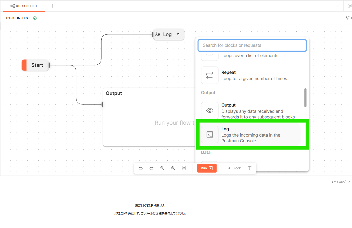This screenshot has width=352, height=228.
Task: Switch to the 01-JSON-TEST flow tab
Action: pos(24,6)
